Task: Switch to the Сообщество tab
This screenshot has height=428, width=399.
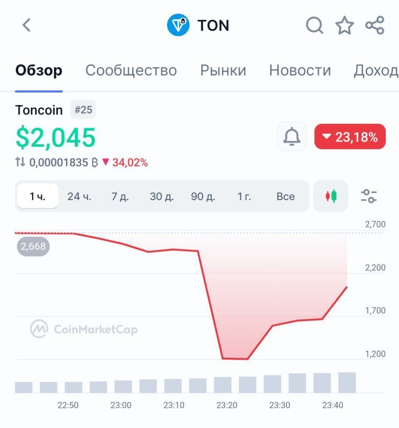Action: coord(131,71)
